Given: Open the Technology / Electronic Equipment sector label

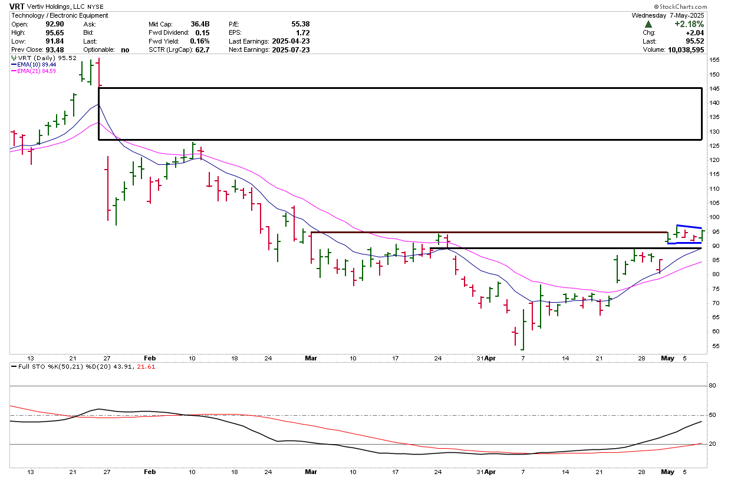Looking at the screenshot, I should pyautogui.click(x=60, y=15).
